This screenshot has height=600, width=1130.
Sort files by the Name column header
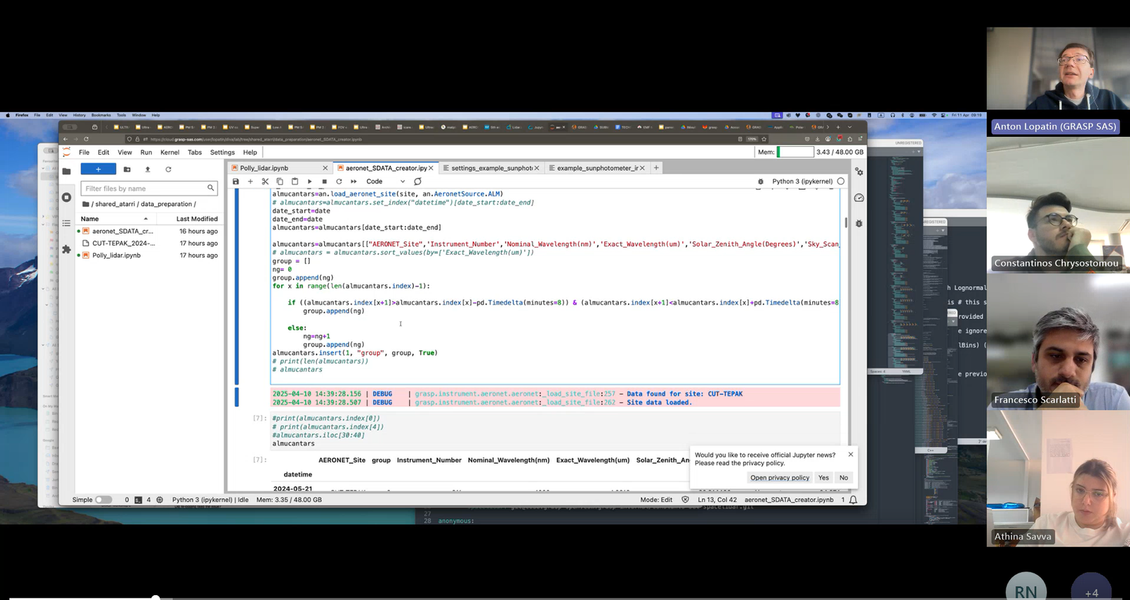[x=90, y=219]
